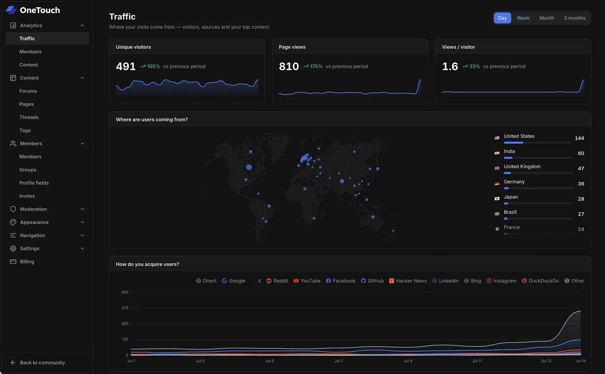This screenshot has width=605, height=374.
Task: Click the Settings gear icon
Action: [13, 248]
